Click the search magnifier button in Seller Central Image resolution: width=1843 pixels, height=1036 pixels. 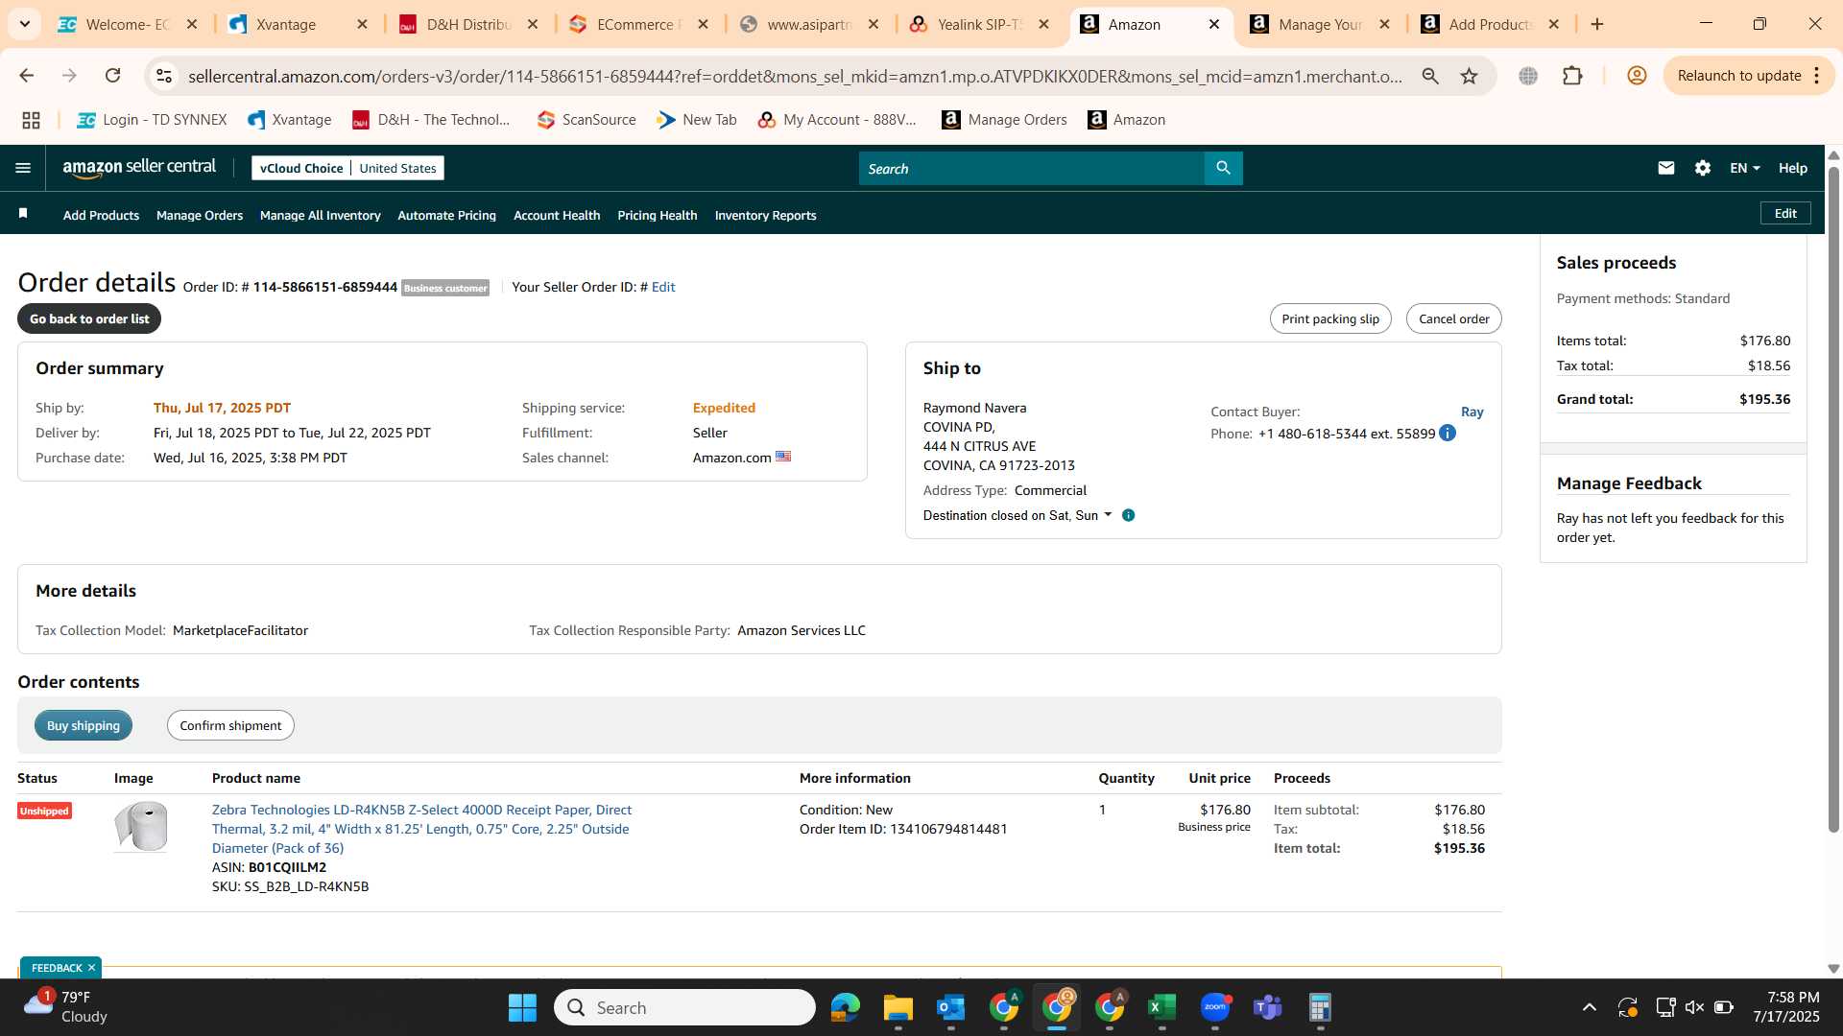(x=1223, y=168)
